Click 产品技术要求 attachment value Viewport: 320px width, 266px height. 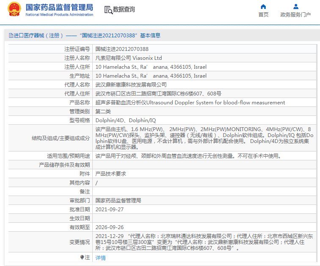click(x=110, y=174)
